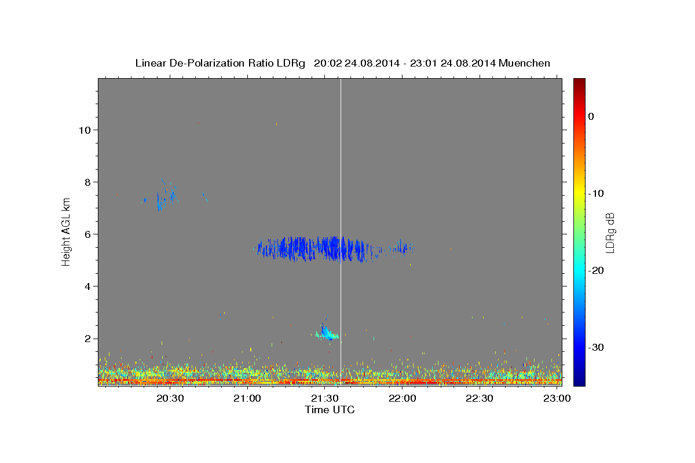The height and width of the screenshot is (463, 695).
Task: Click the light blue echo cluster near 7.5 km
Action: pyautogui.click(x=165, y=196)
